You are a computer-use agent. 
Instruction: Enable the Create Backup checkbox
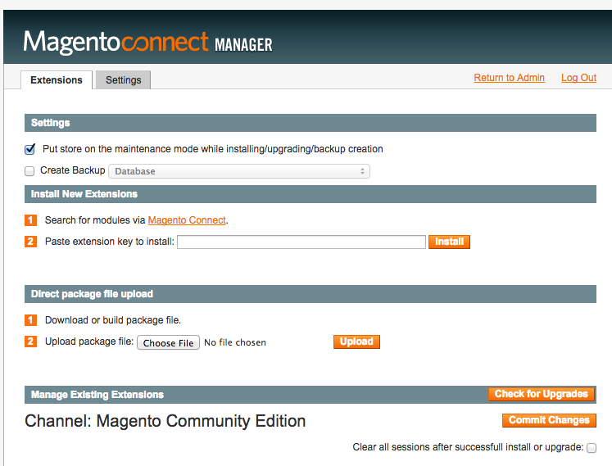[x=29, y=171]
